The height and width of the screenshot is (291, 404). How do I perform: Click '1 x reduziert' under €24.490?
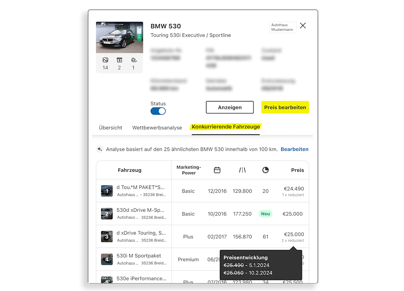click(x=293, y=195)
